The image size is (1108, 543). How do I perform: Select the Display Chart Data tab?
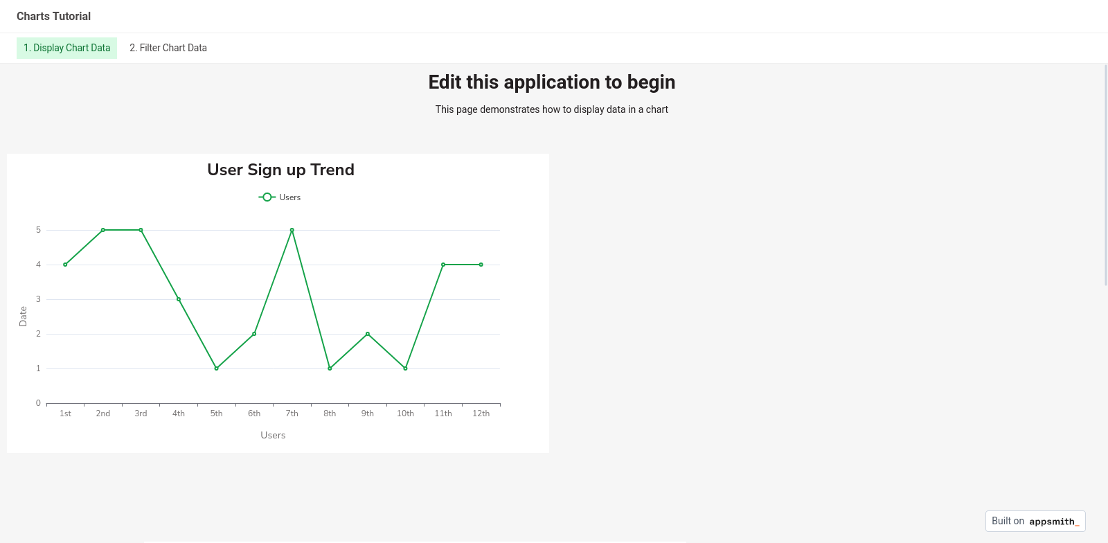click(x=67, y=48)
